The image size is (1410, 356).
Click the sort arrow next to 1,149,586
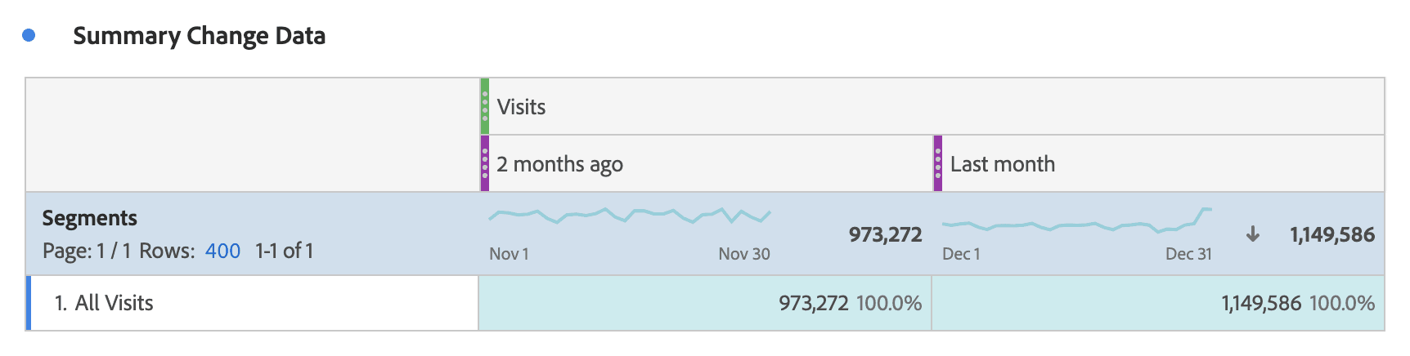[x=1252, y=235]
